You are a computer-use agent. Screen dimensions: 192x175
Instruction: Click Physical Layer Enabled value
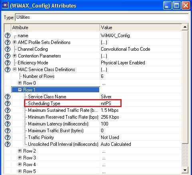point(123,63)
